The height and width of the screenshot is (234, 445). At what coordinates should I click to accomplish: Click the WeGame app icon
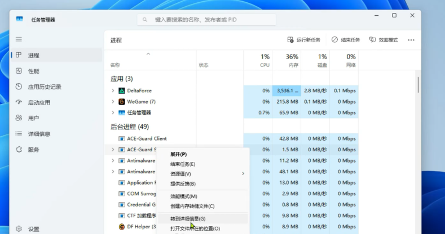[x=122, y=102]
